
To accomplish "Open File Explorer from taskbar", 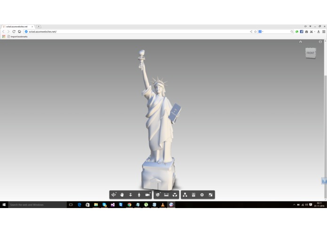I will click(x=96, y=205).
